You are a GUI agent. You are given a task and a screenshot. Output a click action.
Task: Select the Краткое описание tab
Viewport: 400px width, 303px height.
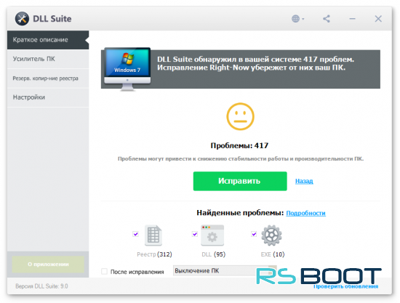click(48, 40)
